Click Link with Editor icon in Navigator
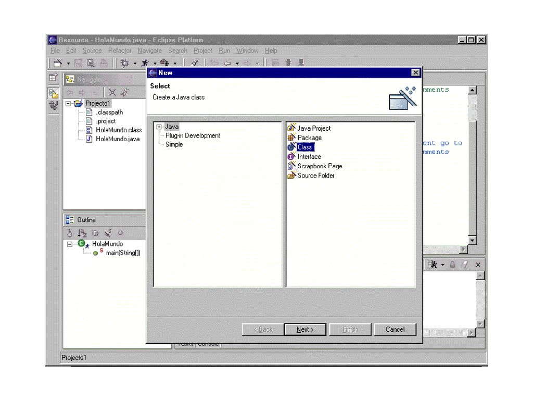Screen dimensions: 533x400 (x=125, y=92)
